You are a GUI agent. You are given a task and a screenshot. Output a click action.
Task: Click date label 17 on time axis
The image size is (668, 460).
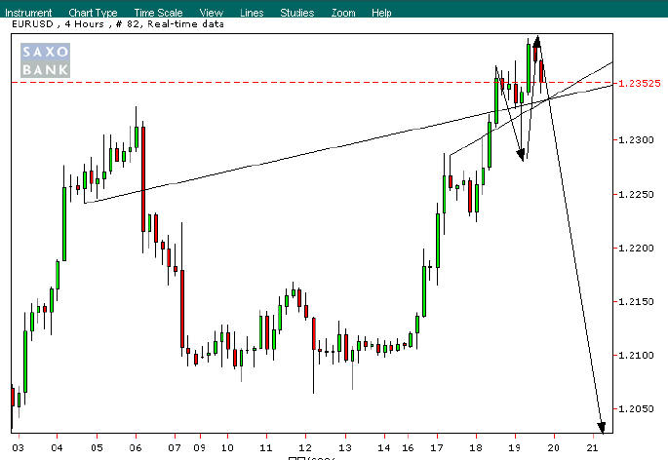point(437,447)
